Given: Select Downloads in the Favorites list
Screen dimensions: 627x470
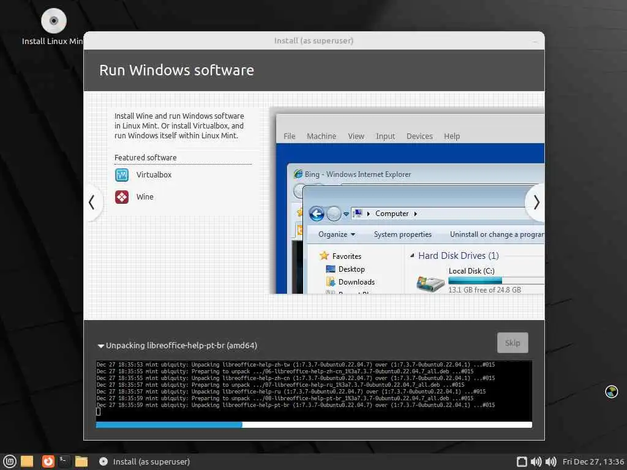Looking at the screenshot, I should point(357,282).
